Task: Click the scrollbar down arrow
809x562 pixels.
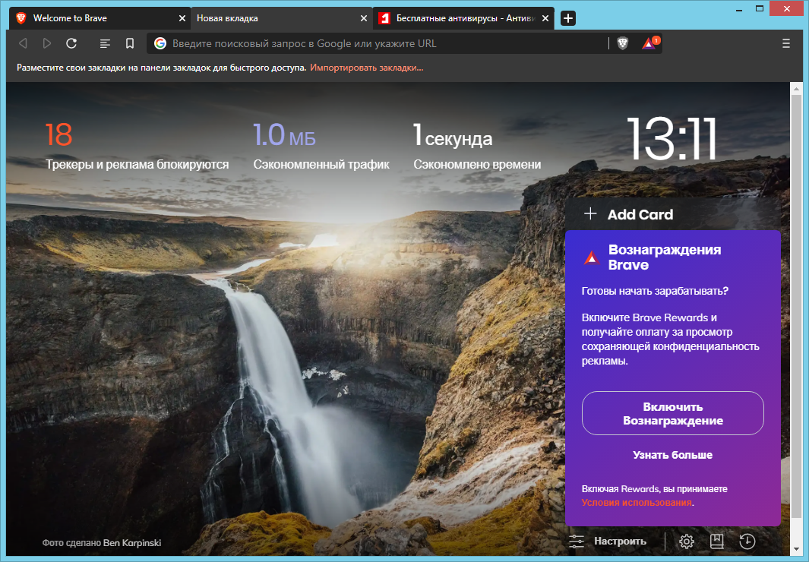Action: [797, 549]
